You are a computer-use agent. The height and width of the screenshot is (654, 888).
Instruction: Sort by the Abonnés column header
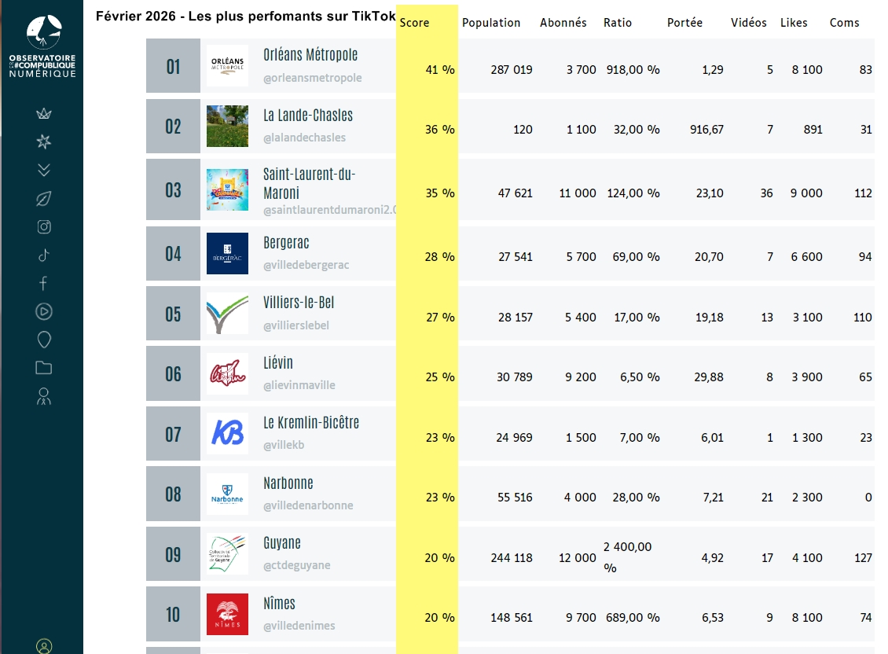pyautogui.click(x=563, y=23)
